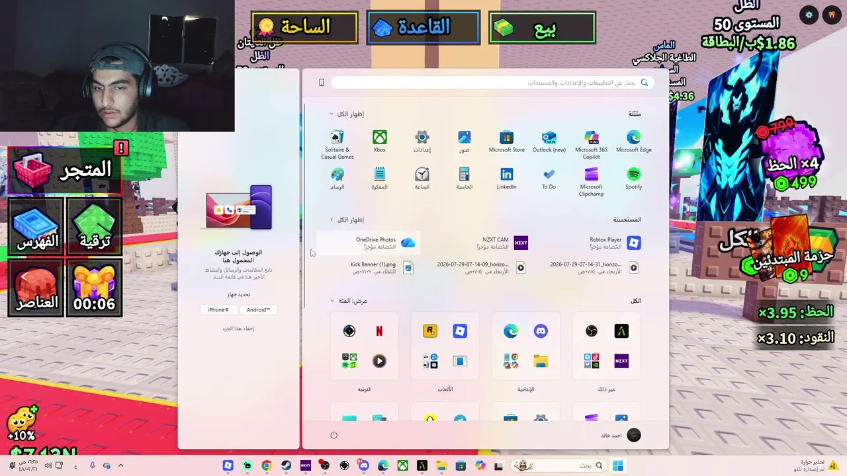Click the Windows Start button on taskbar
The width and height of the screenshot is (847, 476).
point(618,465)
